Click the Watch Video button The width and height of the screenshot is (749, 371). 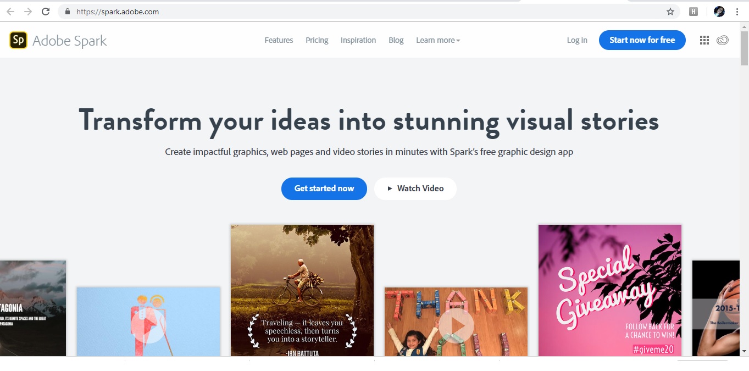(x=415, y=189)
